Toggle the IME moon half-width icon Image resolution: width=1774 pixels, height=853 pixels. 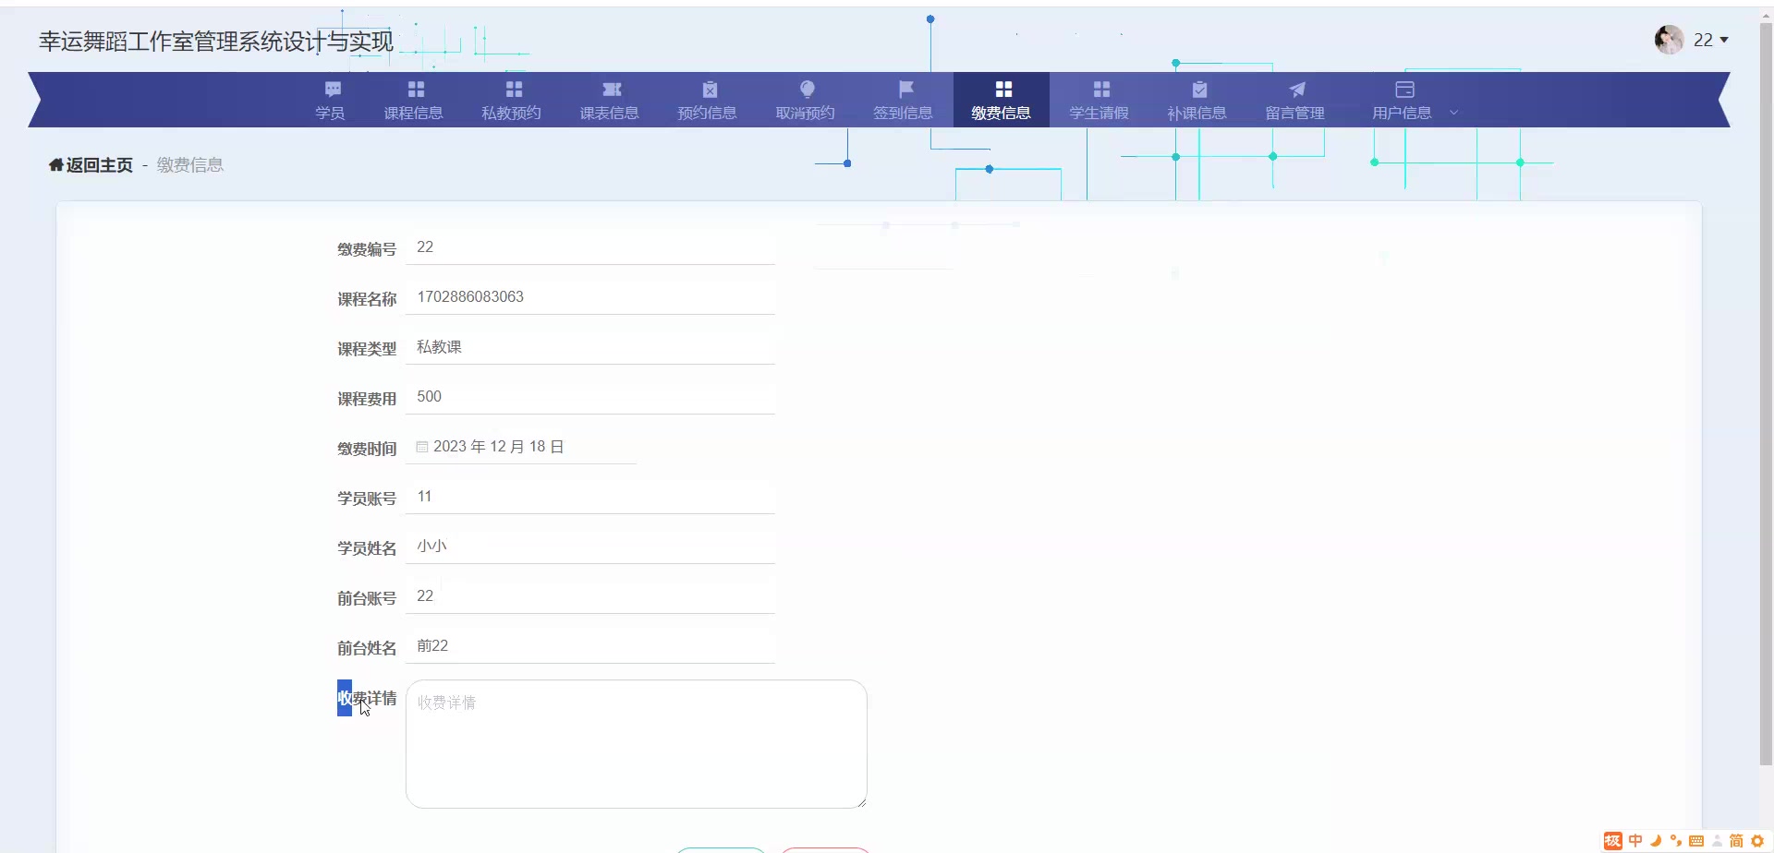[x=1656, y=841]
